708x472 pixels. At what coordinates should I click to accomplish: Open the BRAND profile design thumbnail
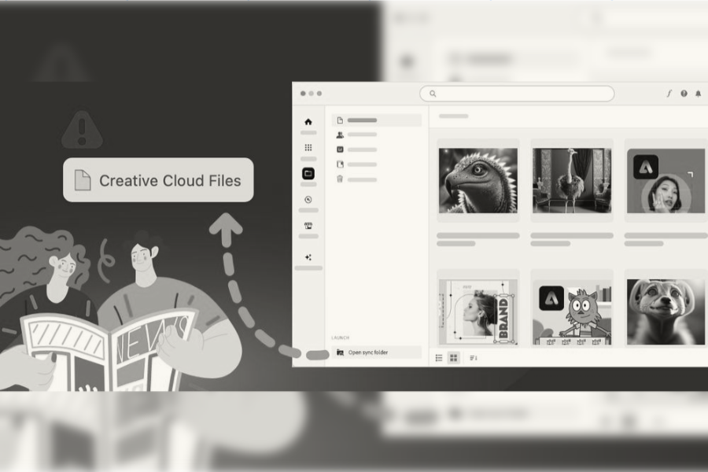[x=478, y=312]
